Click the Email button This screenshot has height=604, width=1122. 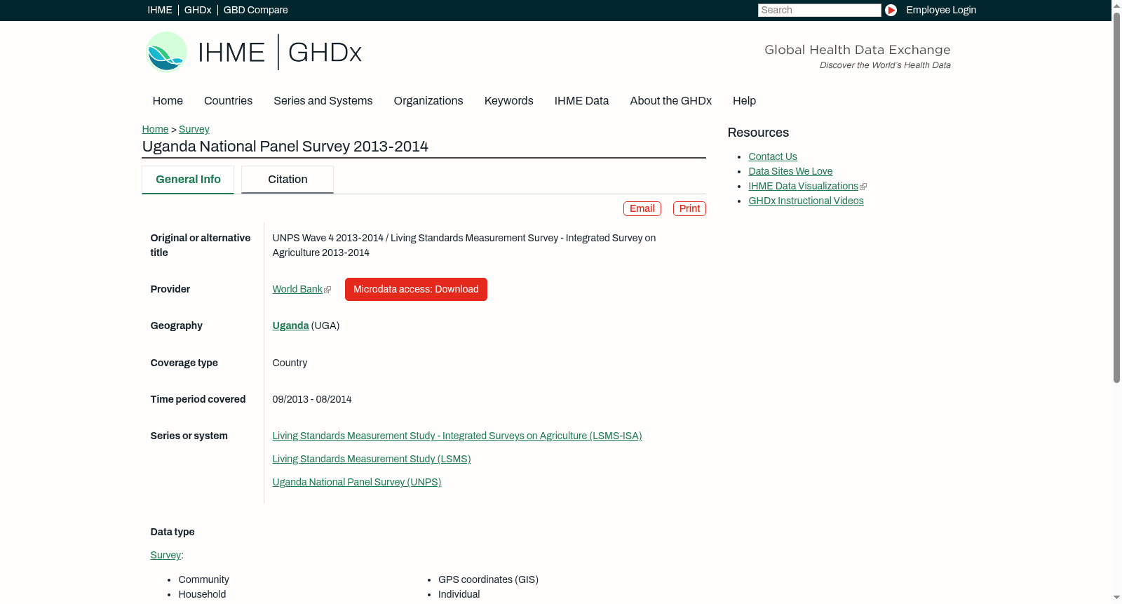point(642,208)
